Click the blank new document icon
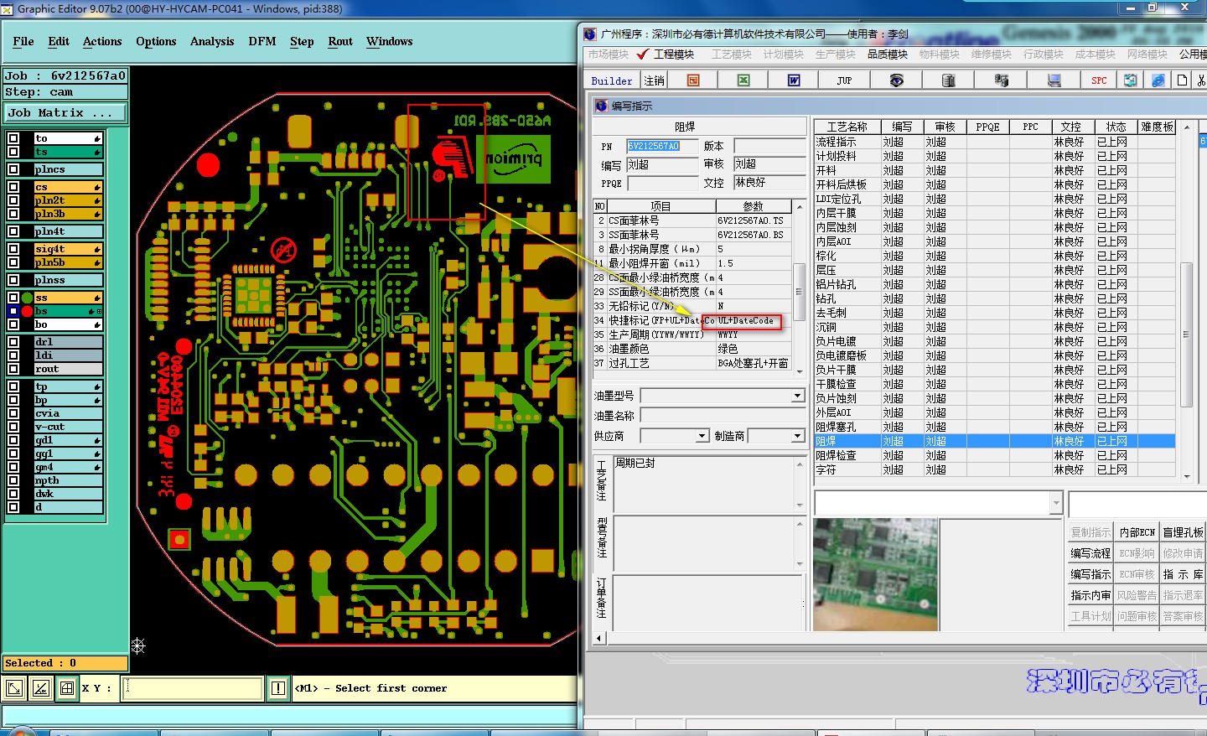1207x736 pixels. click(x=1182, y=80)
